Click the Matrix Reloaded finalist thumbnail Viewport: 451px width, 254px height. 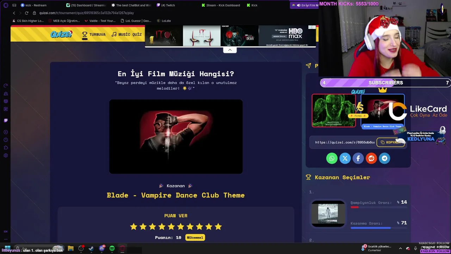[x=334, y=110]
